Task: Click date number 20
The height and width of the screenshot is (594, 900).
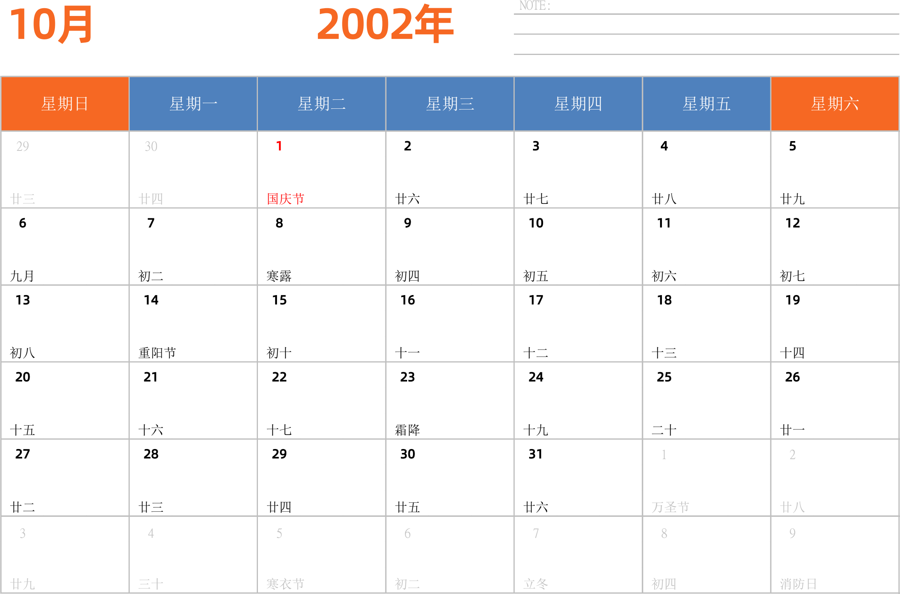Action: [23, 377]
